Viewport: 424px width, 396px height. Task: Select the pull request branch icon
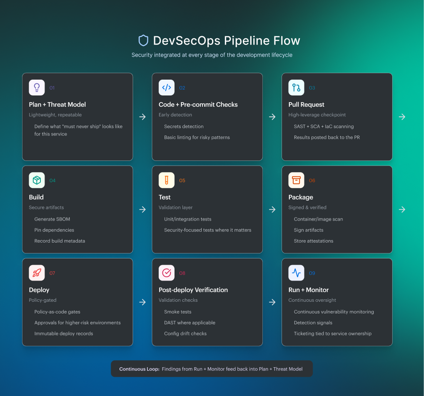pyautogui.click(x=296, y=88)
